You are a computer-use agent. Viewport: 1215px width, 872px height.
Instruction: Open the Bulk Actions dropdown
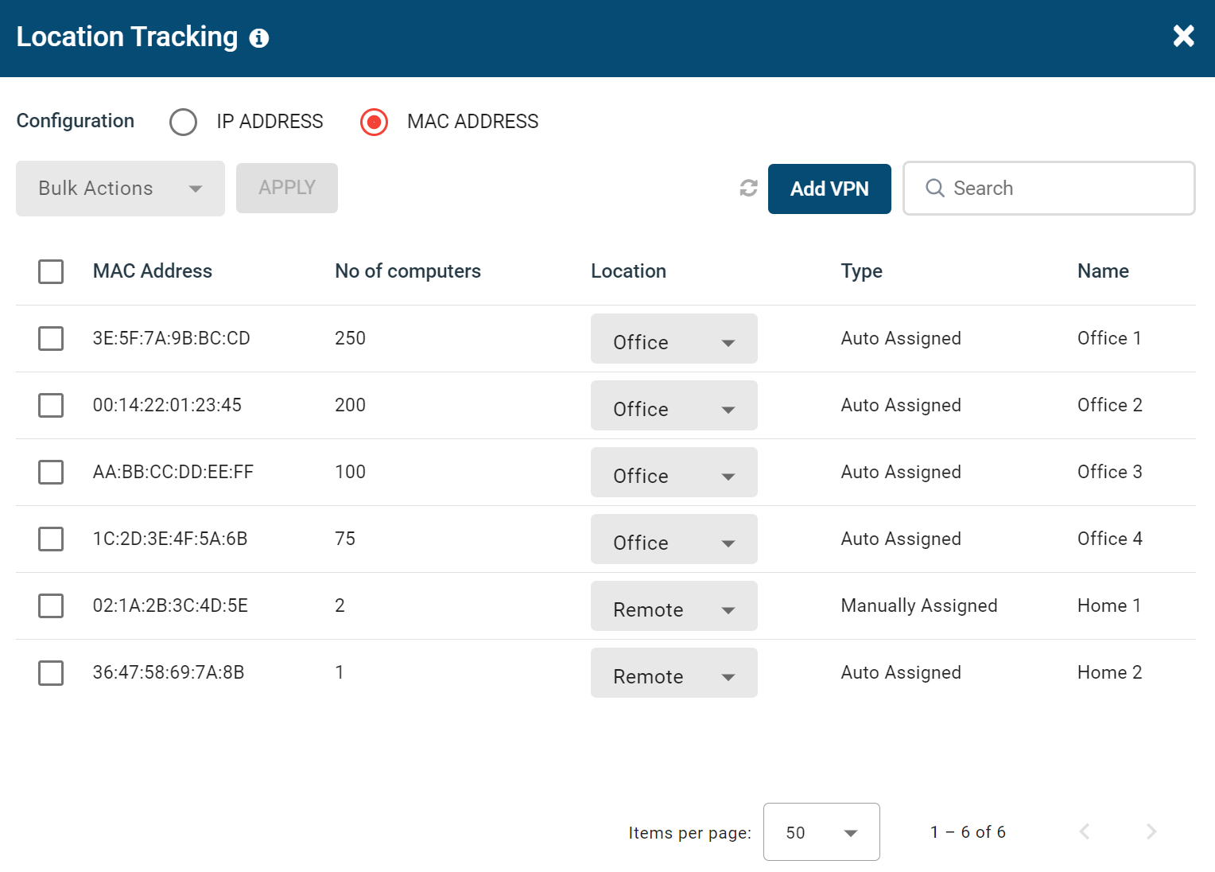tap(120, 189)
